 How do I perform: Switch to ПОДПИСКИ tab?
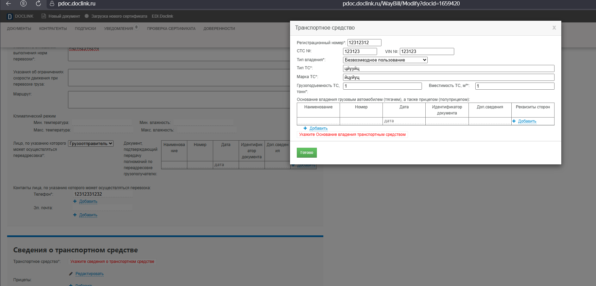(85, 29)
